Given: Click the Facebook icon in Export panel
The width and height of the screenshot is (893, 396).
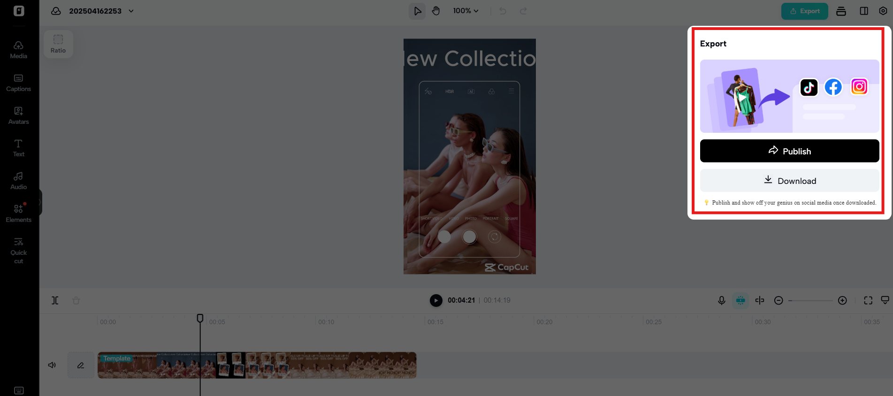Looking at the screenshot, I should tap(833, 87).
